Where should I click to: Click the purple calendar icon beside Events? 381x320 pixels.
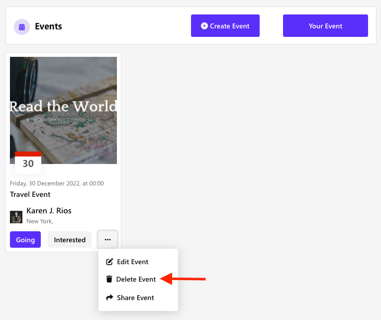pos(21,27)
